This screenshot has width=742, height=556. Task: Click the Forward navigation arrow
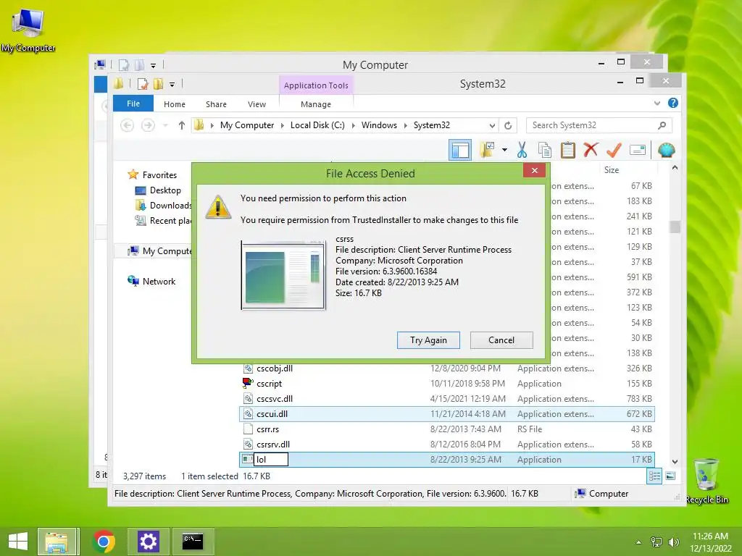click(148, 125)
